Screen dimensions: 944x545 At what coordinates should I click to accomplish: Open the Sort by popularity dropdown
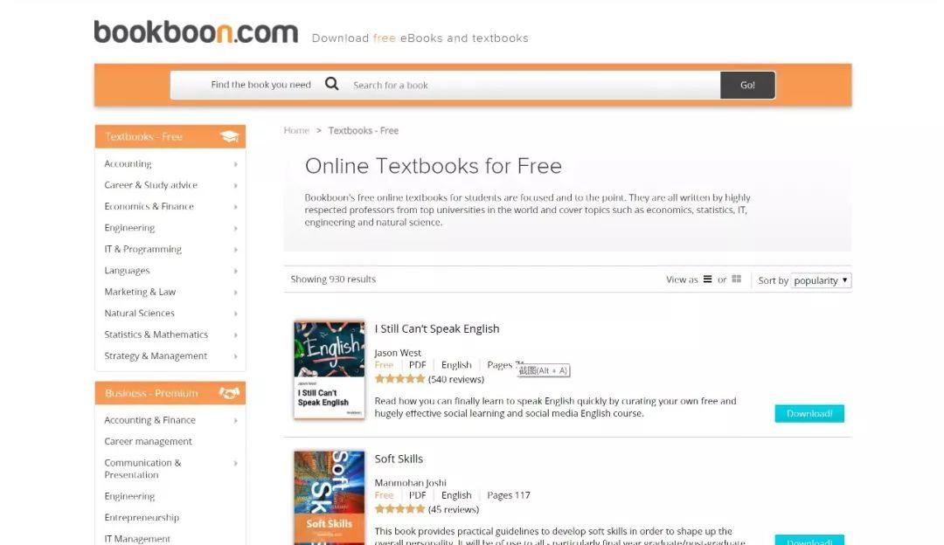tap(821, 280)
